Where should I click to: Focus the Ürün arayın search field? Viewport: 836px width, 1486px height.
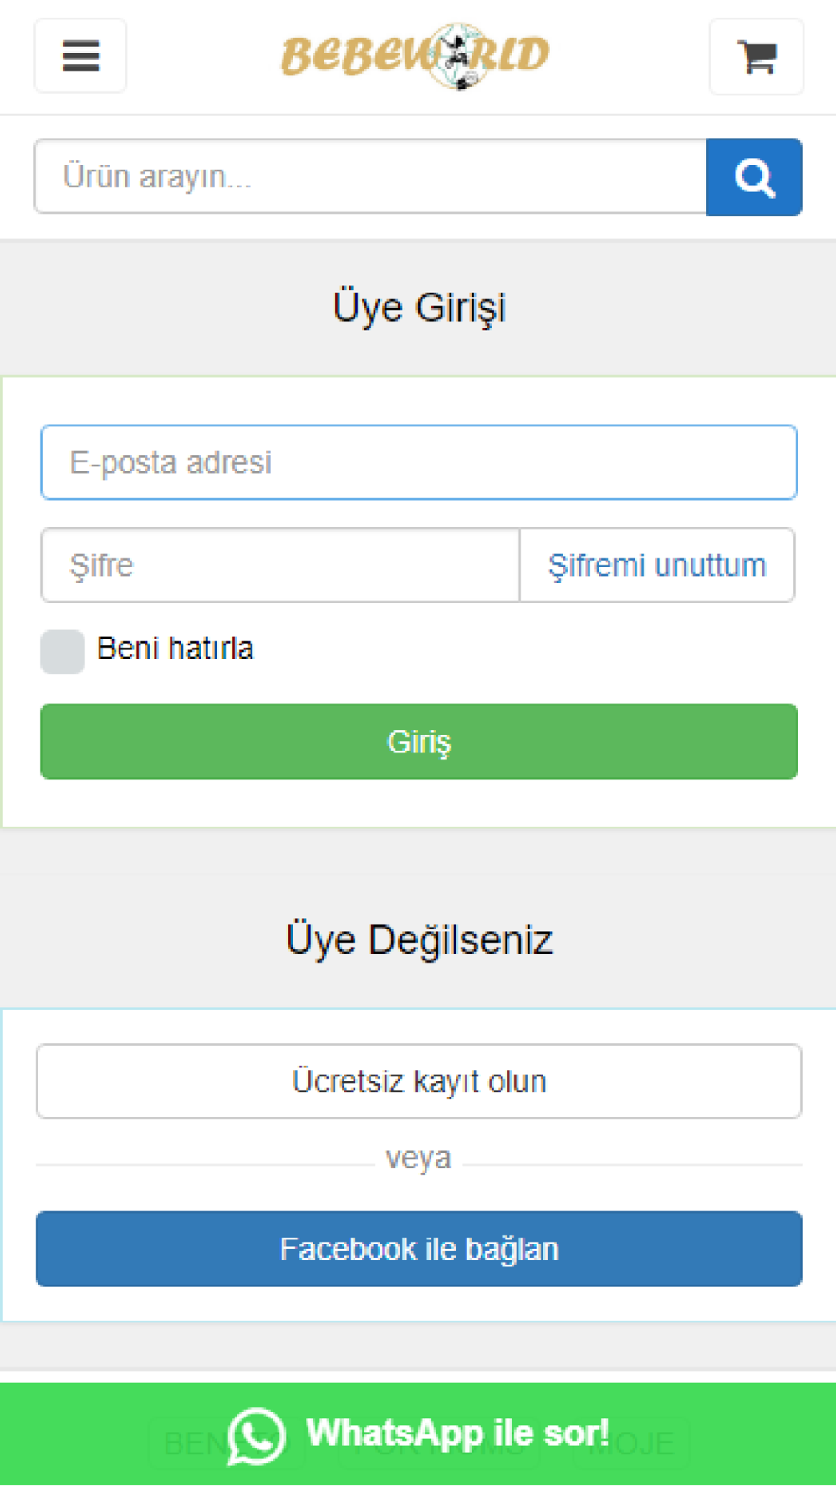(x=370, y=177)
